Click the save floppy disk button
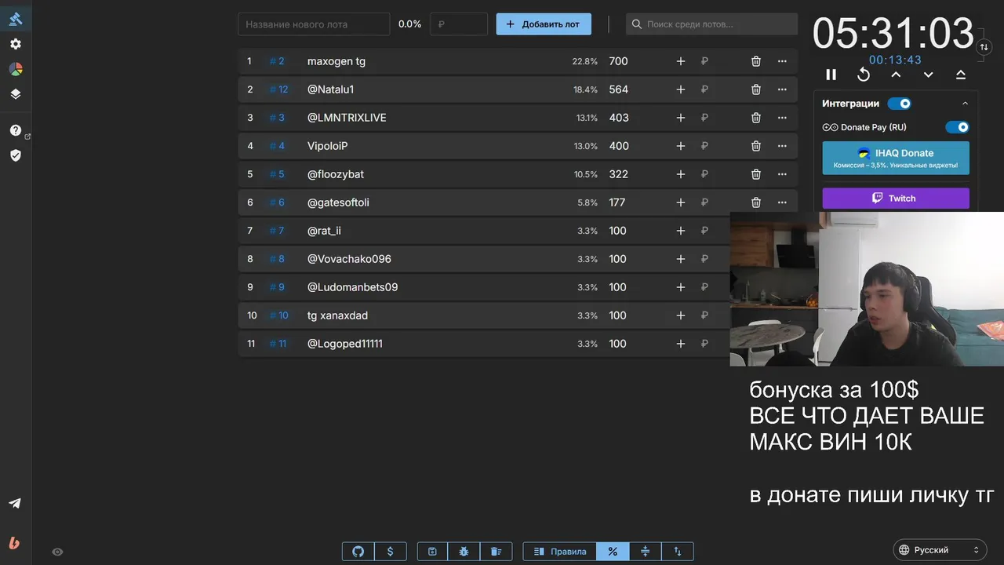Screen dimensions: 1004x565 [432, 552]
